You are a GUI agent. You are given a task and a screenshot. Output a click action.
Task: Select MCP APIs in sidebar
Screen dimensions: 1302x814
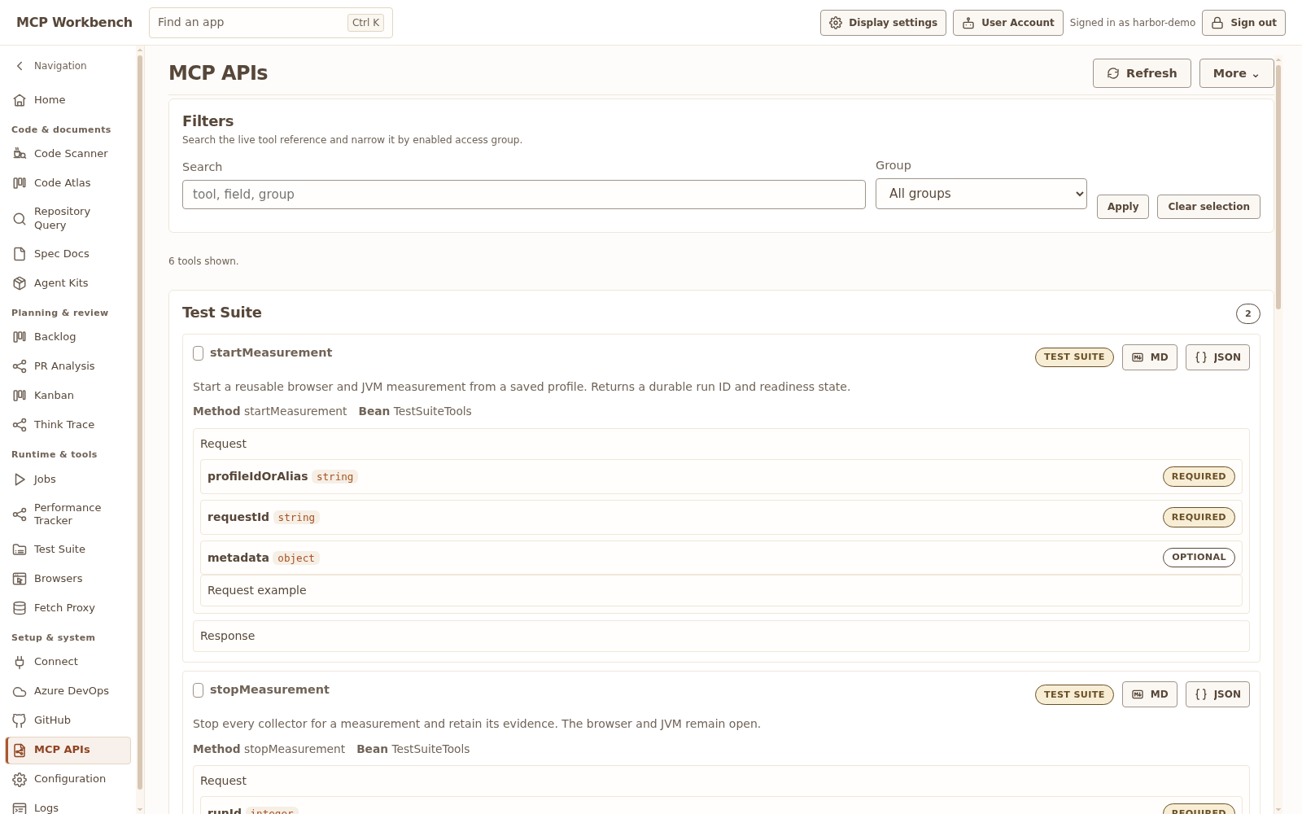pos(68,750)
